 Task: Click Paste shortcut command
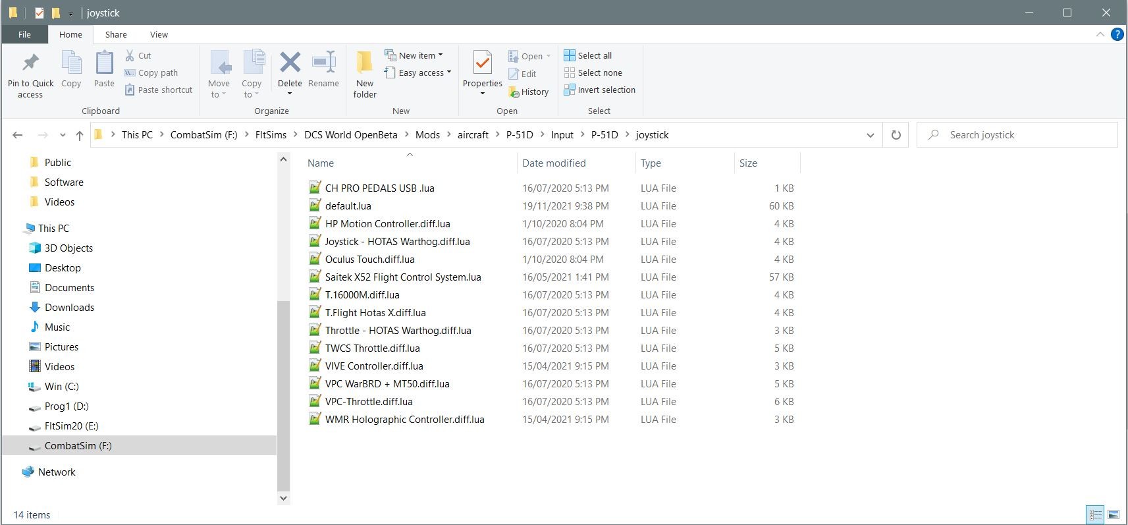(159, 90)
